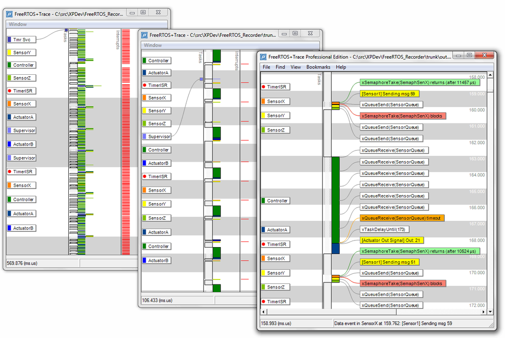Select the ActuatorA task label in front window
This screenshot has width=505, height=338.
tap(275, 229)
